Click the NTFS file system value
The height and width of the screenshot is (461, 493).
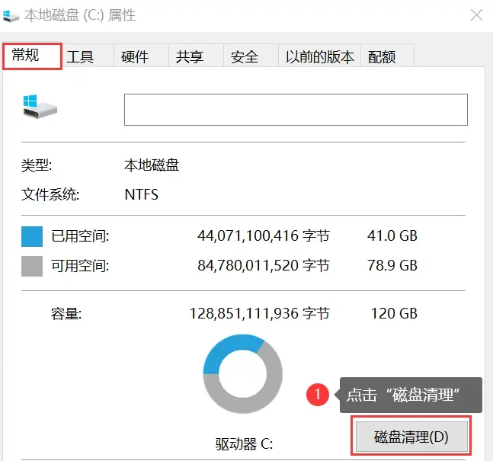coord(142,194)
